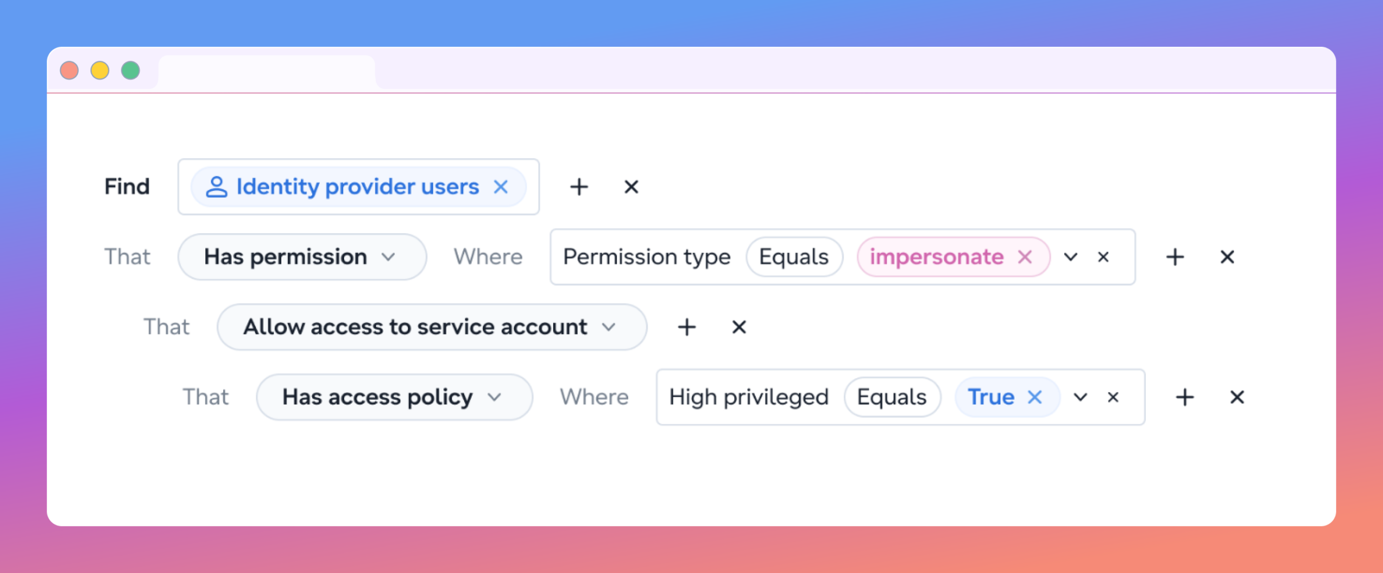Delete the Has permission row
This screenshot has height=573, width=1383.
pyautogui.click(x=1227, y=257)
